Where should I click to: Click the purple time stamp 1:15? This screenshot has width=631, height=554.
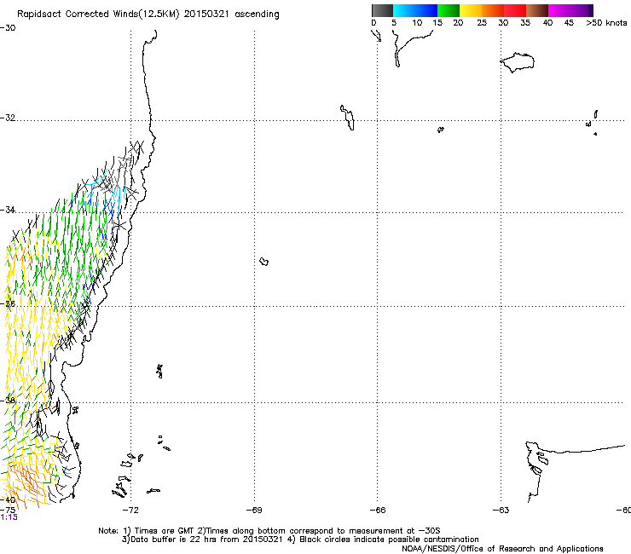[x=9, y=517]
